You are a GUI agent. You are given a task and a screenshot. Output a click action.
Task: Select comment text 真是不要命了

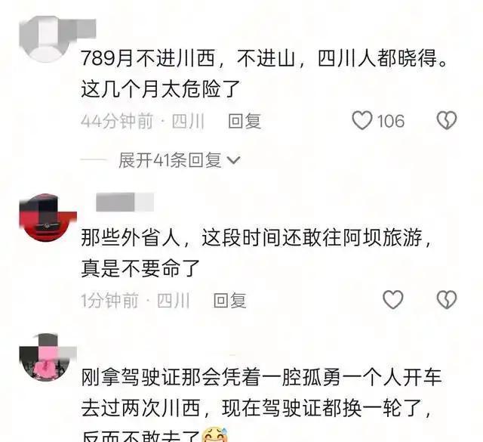point(140,268)
